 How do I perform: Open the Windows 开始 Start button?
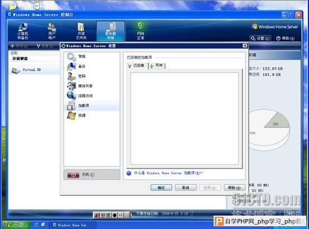[x=16, y=225]
